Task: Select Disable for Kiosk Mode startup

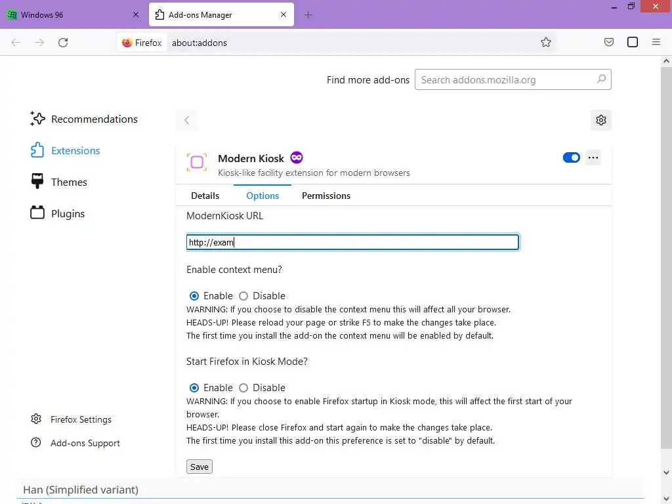Action: (x=243, y=387)
